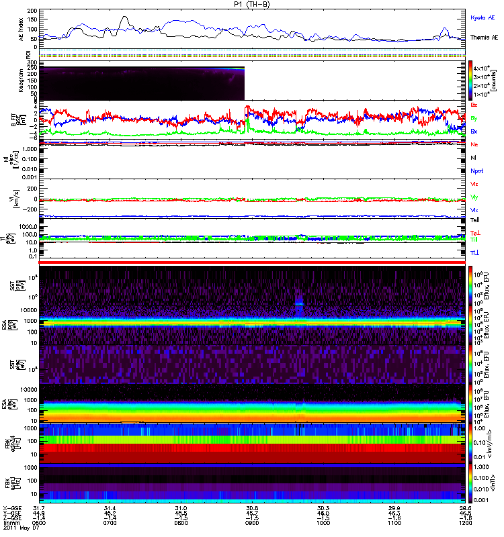Select the green Viy legend label
504x537 pixels.
474,197
